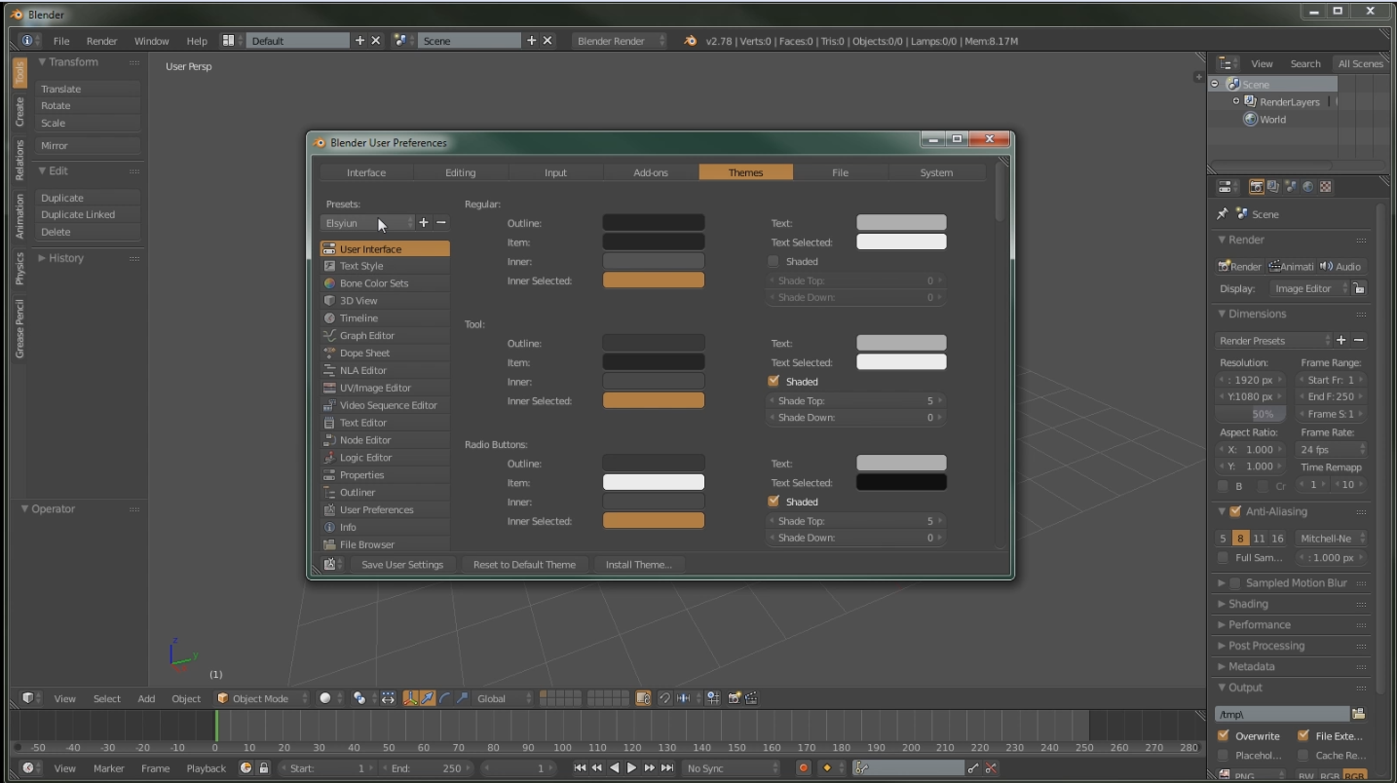This screenshot has height=783, width=1397.
Task: Open the Themes tab in User Preferences
Action: 745,172
